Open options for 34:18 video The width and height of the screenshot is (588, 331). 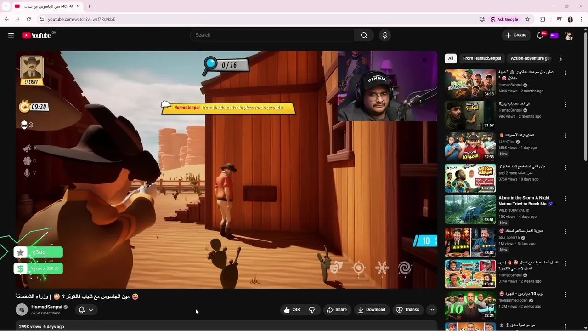565,73
